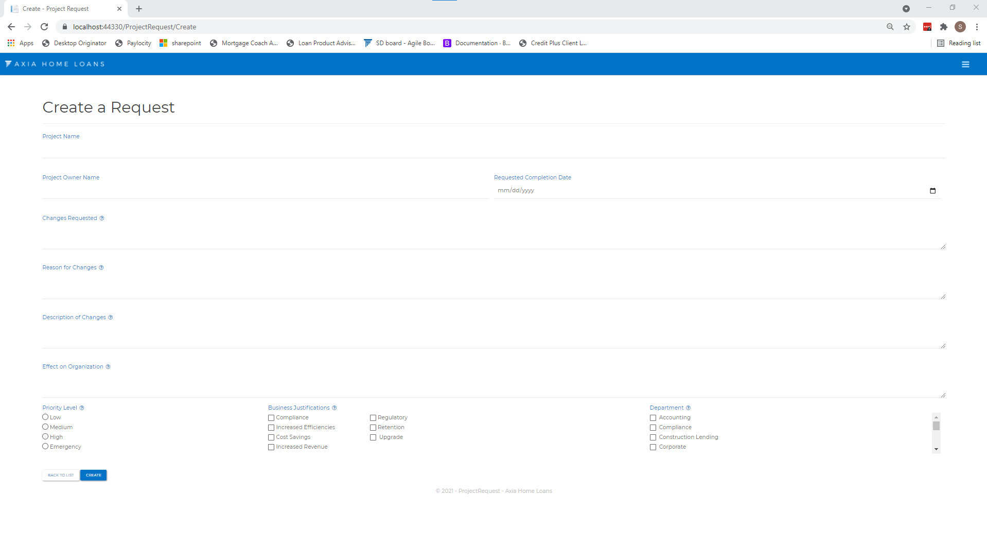Open the Reading list
Image resolution: width=987 pixels, height=534 pixels.
[959, 43]
